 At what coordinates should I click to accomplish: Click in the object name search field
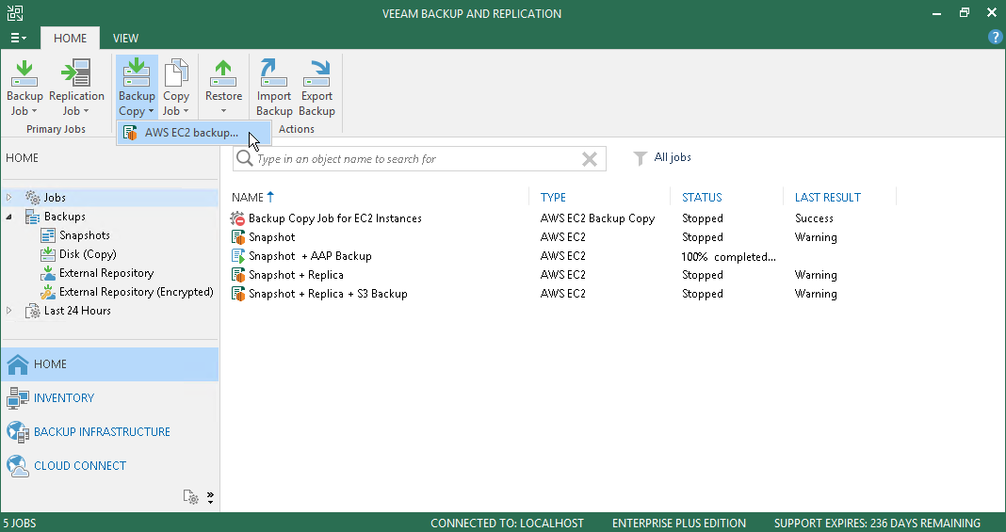[x=417, y=159]
